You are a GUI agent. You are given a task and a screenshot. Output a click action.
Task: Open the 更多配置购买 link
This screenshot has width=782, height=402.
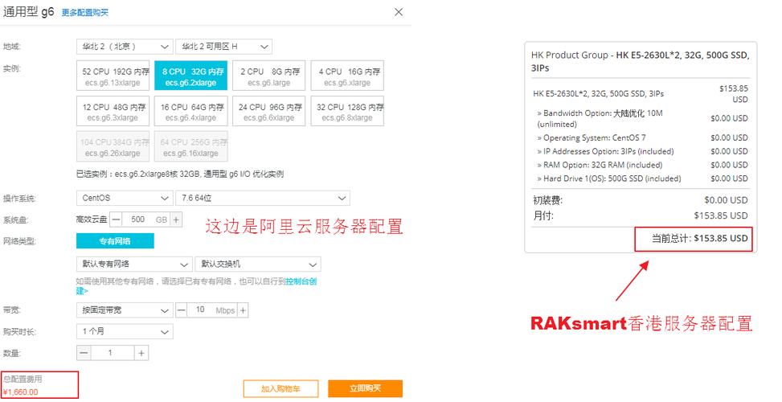[x=84, y=13]
